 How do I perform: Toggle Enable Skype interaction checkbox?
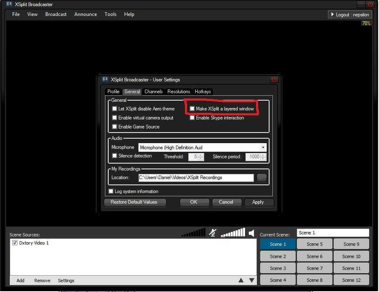click(192, 118)
